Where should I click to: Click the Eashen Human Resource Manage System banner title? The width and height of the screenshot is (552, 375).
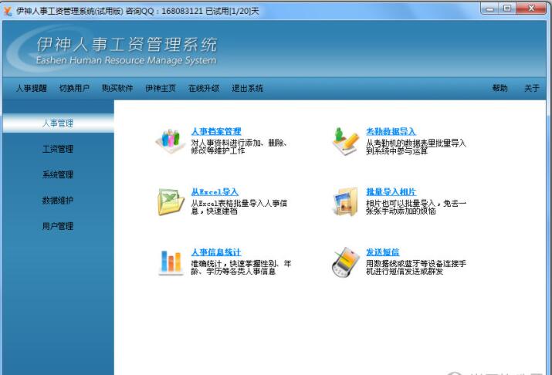127,60
